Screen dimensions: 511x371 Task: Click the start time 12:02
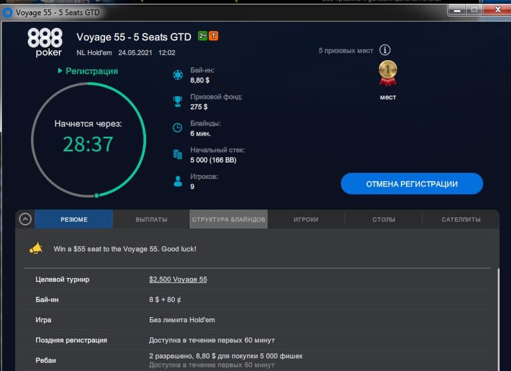(167, 53)
